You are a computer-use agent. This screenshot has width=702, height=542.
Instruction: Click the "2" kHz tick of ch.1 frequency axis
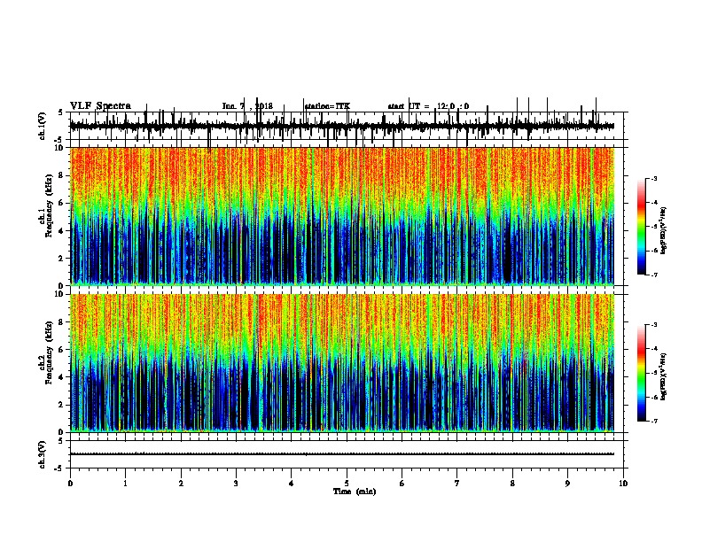62,259
